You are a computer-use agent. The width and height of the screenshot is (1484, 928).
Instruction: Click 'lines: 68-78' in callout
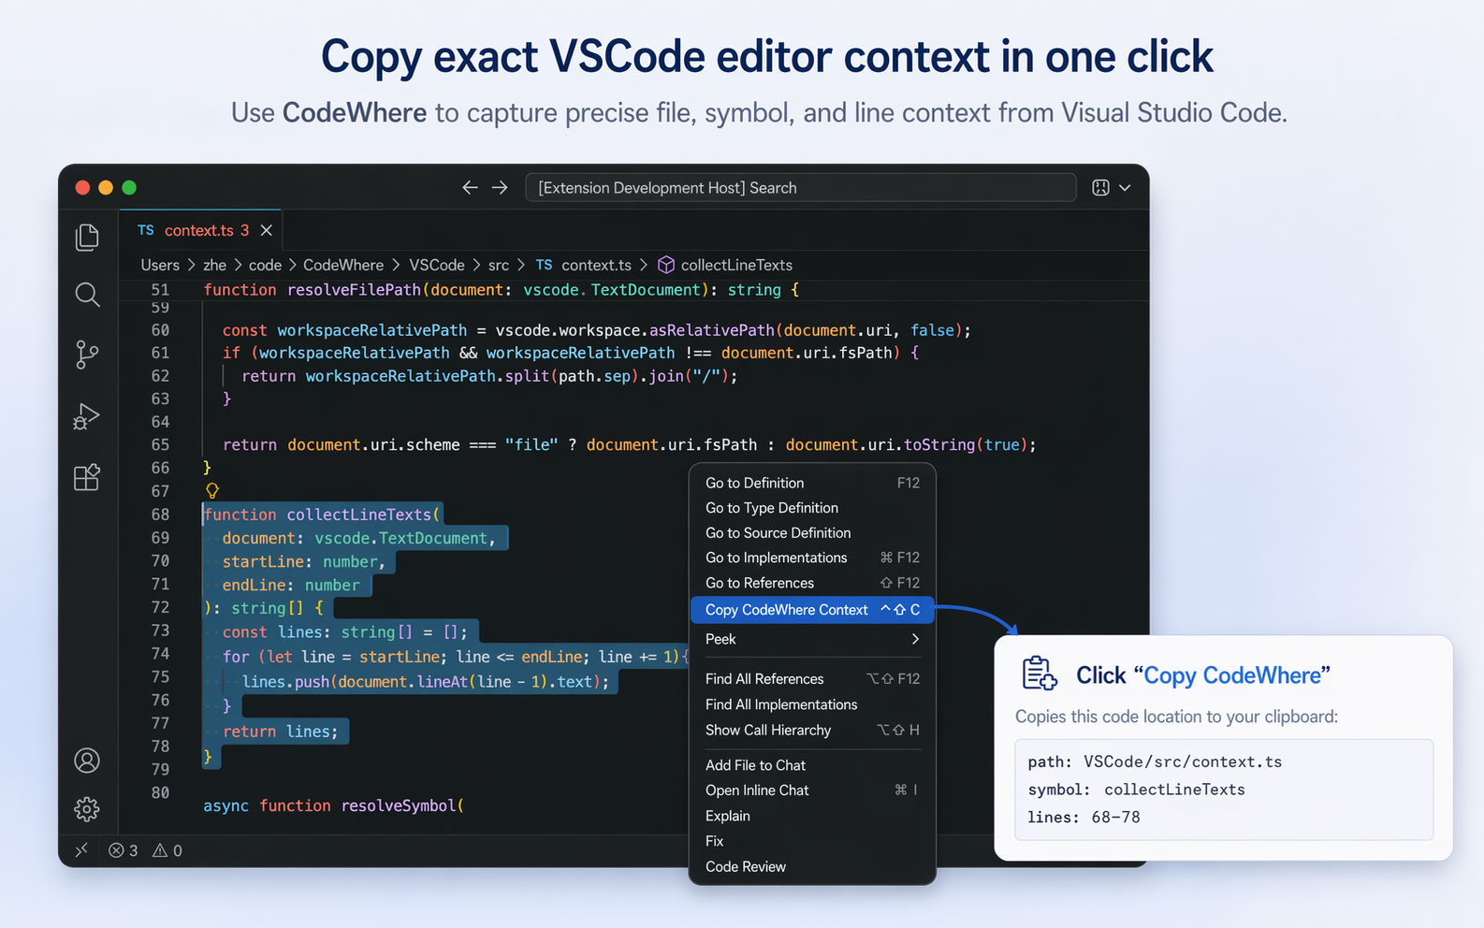pos(1084,817)
